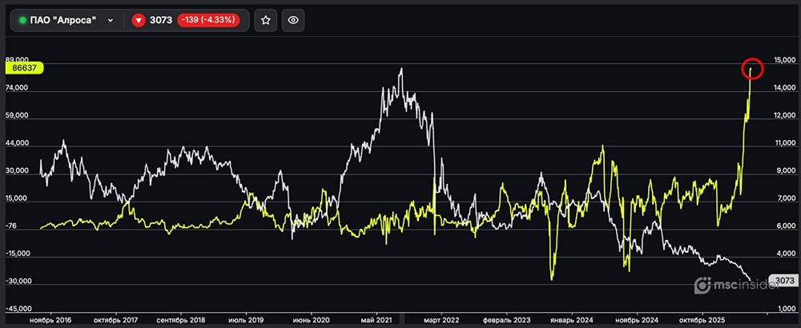801x328 pixels.
Task: Click the февраль 2023 date label
Action: (505, 320)
